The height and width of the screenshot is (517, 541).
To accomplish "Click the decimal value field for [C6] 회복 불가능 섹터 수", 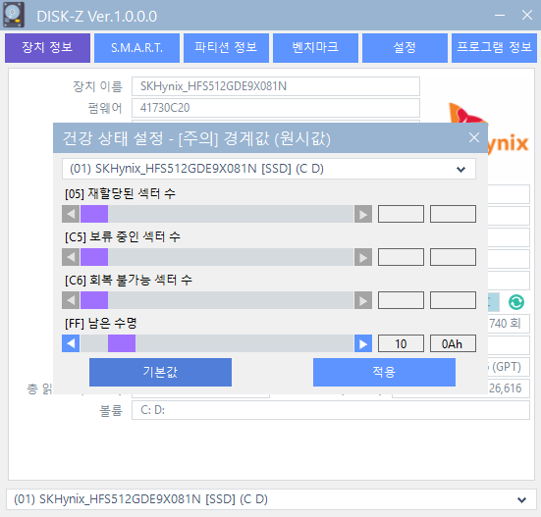I will (x=401, y=300).
